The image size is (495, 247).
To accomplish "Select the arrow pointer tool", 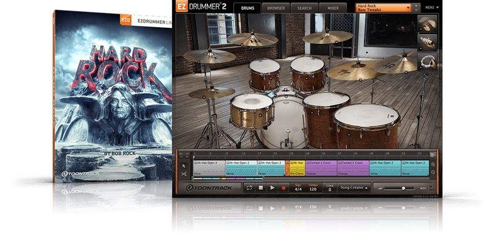I will [184, 165].
